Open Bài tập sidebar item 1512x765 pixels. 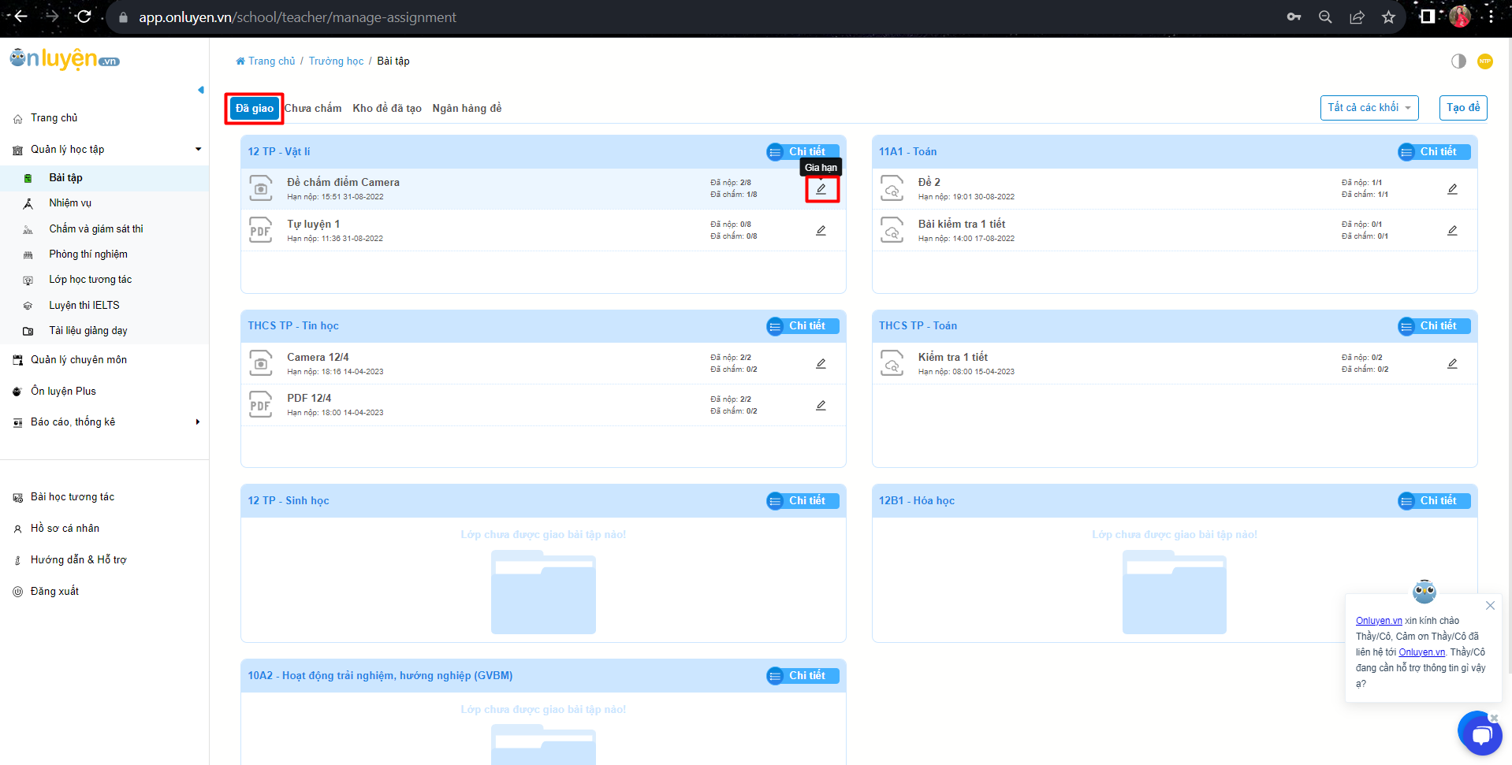[104, 178]
